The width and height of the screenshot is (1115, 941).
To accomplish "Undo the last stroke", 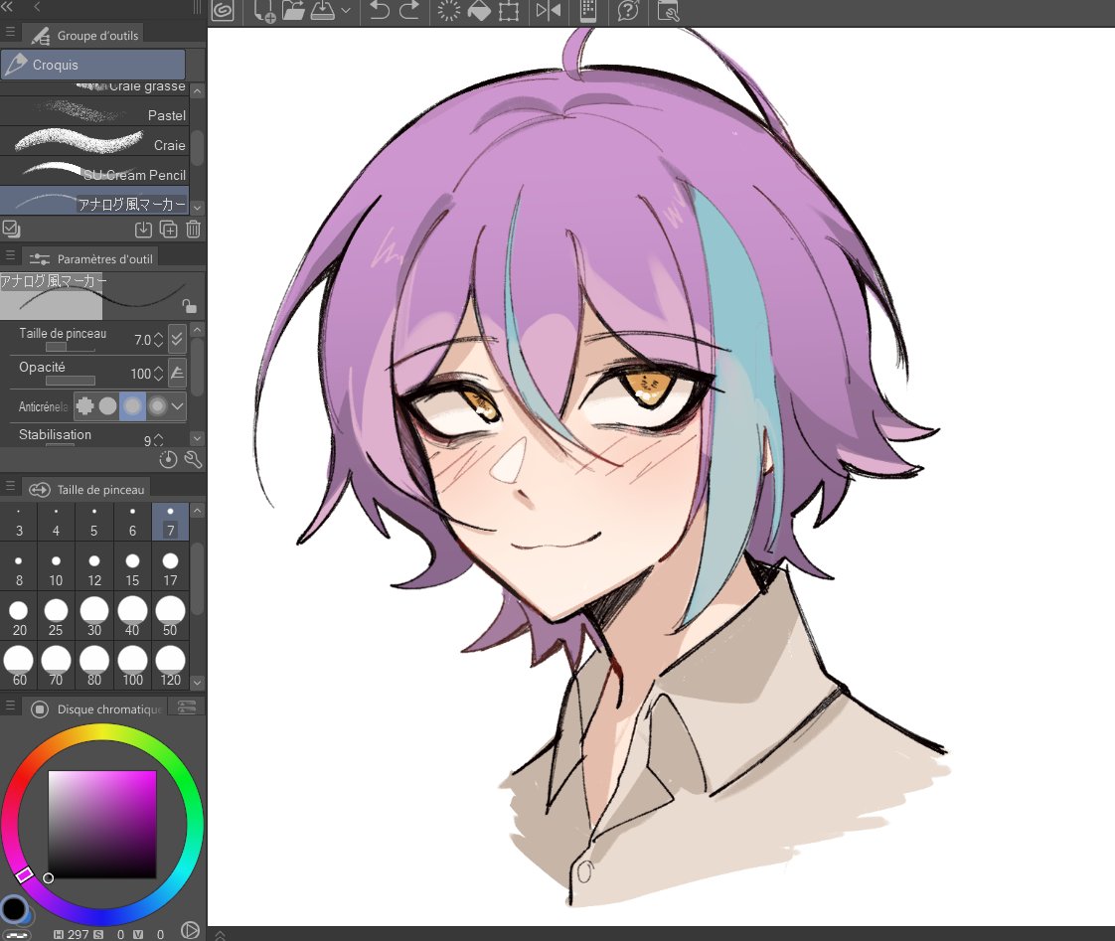I will pos(380,11).
